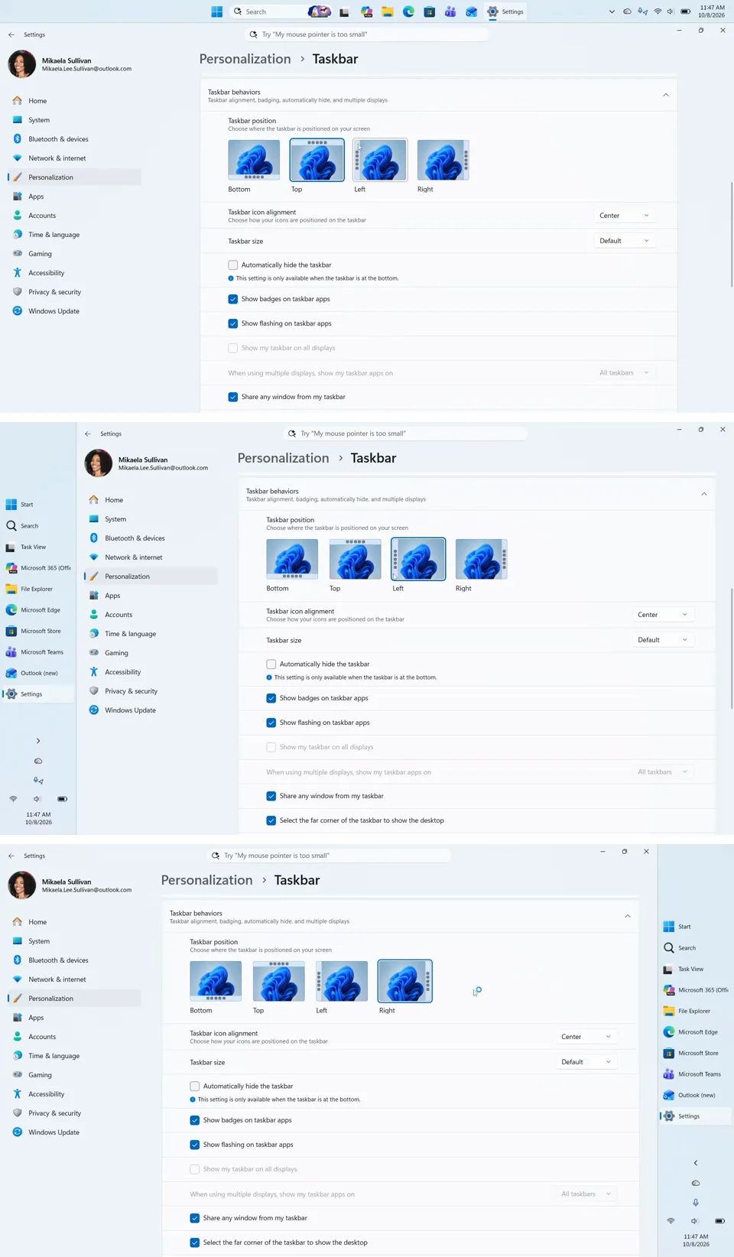Open Center alignment dropdown in top-taskbar Settings window

(624, 216)
